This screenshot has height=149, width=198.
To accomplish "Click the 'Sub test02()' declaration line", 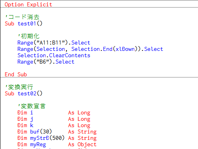I will 23,93.
